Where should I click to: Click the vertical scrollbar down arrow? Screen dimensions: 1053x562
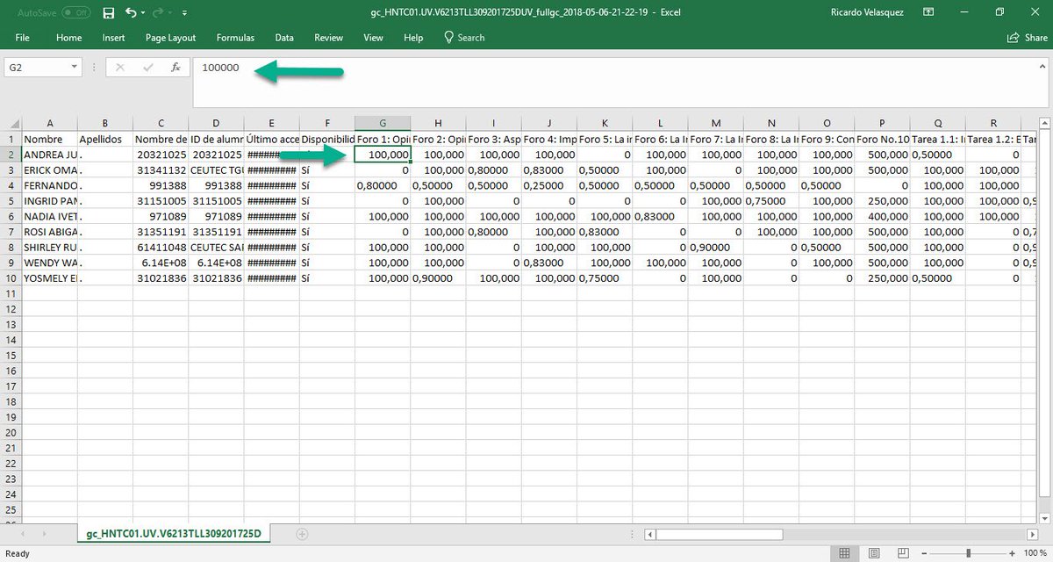pos(1045,518)
